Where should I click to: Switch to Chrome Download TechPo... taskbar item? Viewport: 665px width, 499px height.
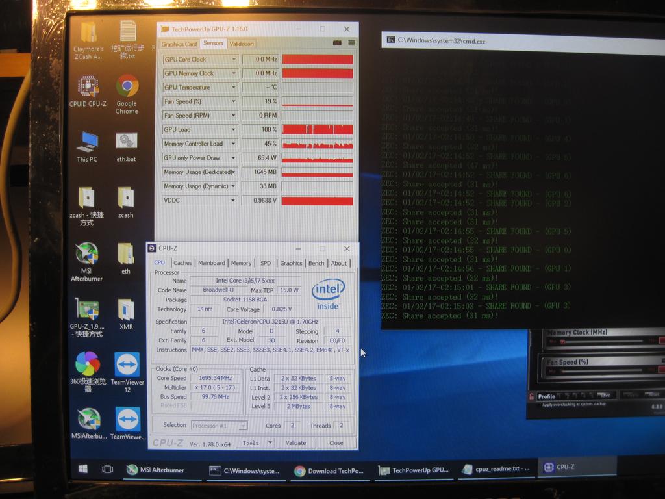click(329, 471)
